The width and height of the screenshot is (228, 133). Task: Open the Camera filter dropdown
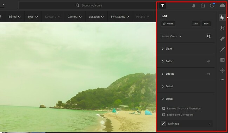point(74,17)
